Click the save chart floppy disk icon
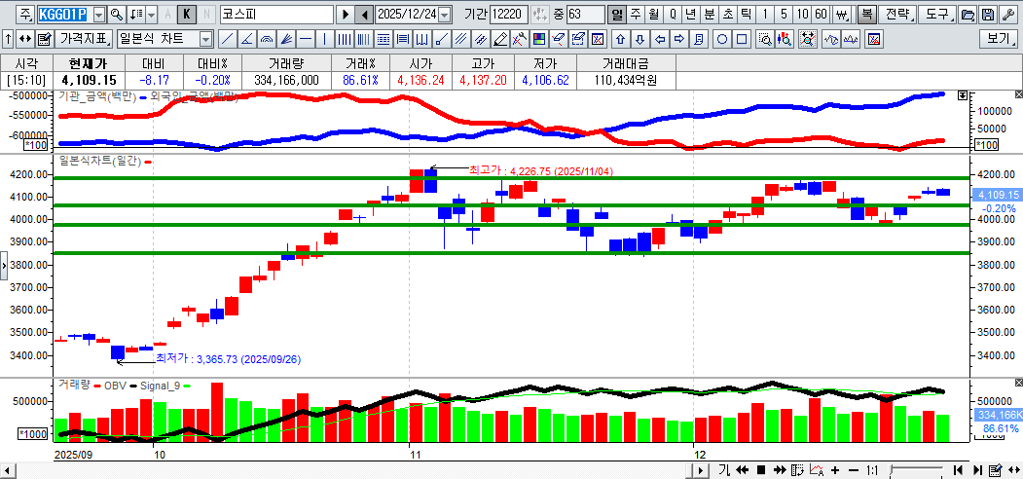This screenshot has width=1023, height=479. click(x=987, y=15)
